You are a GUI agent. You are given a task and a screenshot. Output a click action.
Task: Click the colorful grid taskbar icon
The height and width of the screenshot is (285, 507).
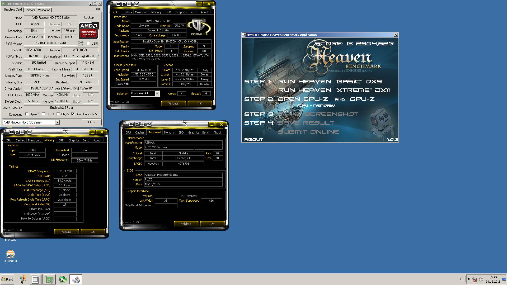pyautogui.click(x=23, y=279)
